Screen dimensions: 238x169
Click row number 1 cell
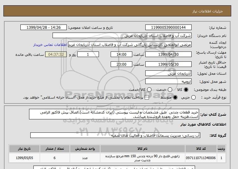(221, 158)
